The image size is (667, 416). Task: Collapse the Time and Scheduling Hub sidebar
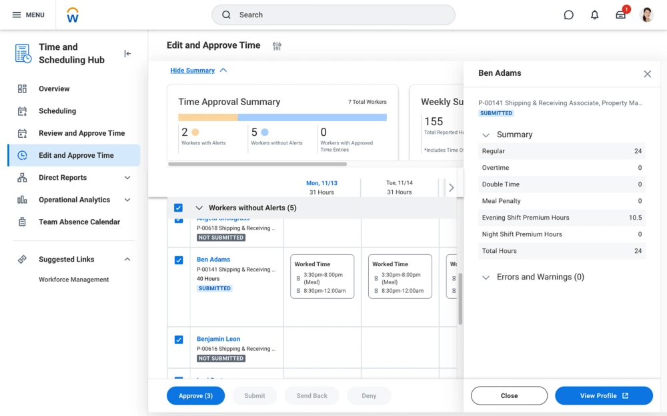coord(127,55)
